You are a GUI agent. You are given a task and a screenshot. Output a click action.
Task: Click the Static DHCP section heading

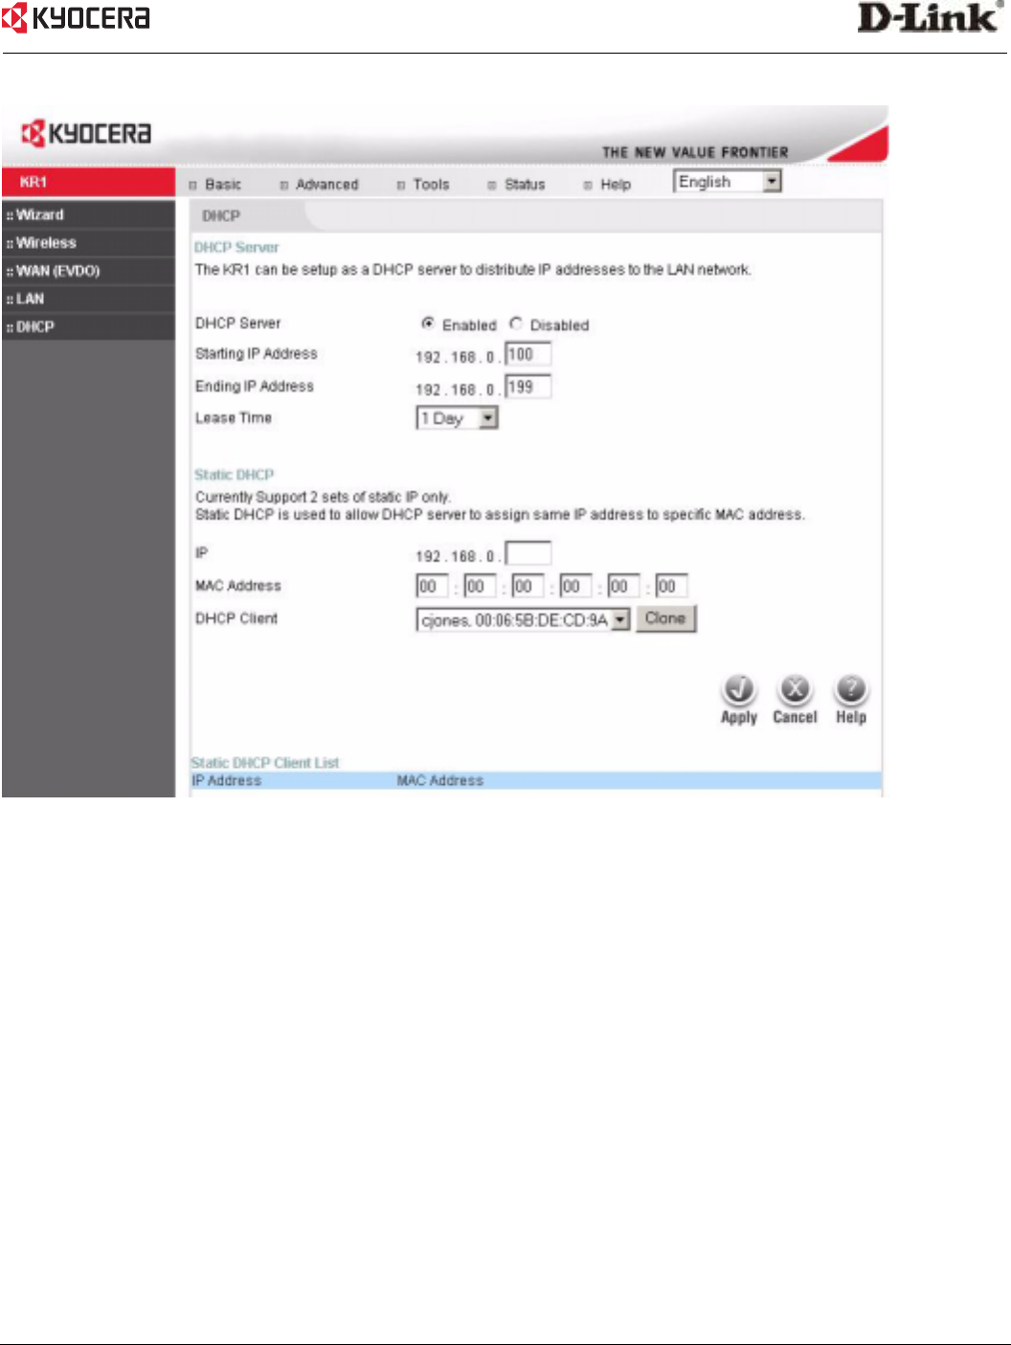click(234, 475)
